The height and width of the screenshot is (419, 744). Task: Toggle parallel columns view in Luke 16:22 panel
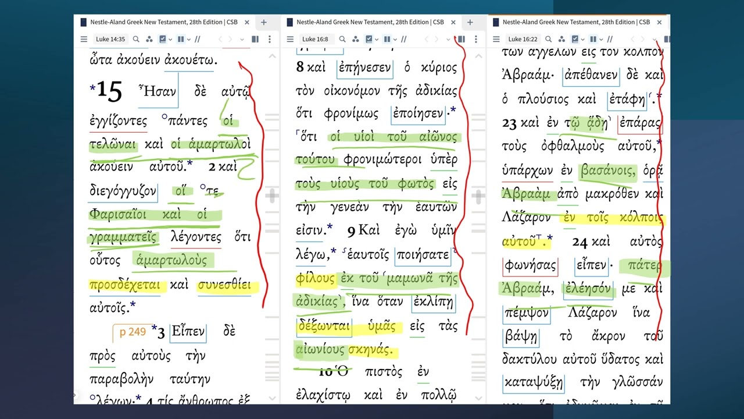592,39
